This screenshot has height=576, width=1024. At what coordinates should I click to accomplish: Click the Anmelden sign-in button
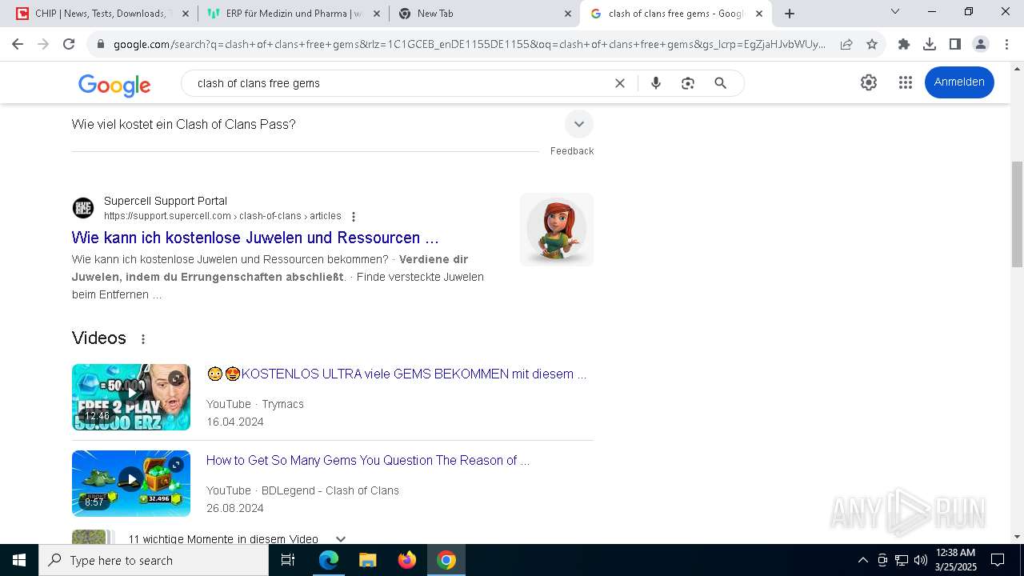(x=959, y=82)
